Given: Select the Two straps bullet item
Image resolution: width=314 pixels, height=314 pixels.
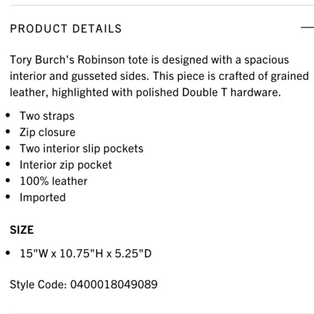Looking at the screenshot, I should point(47,116).
